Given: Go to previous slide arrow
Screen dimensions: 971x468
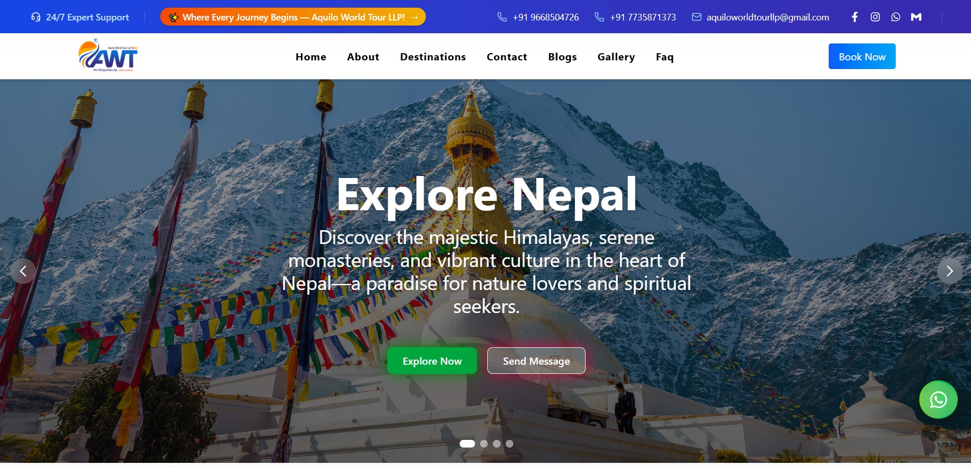Looking at the screenshot, I should (x=23, y=271).
